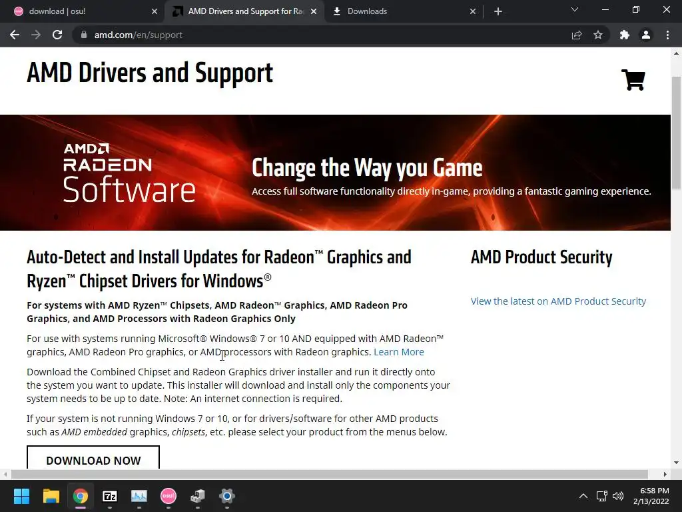The image size is (682, 512).
Task: Reload the AMD support page
Action: [57, 35]
